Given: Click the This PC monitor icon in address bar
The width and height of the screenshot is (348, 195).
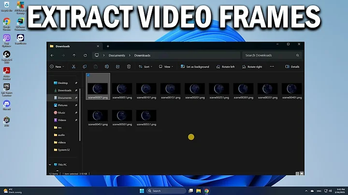Looking at the screenshot, I should (x=97, y=55).
